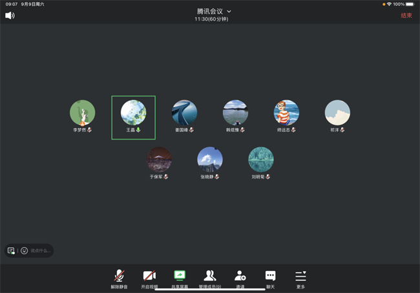Click the name label 姜国峰

[x=182, y=130]
